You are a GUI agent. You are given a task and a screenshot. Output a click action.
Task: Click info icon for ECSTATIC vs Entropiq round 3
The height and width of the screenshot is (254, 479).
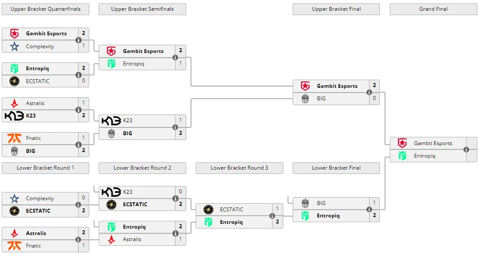(x=272, y=216)
